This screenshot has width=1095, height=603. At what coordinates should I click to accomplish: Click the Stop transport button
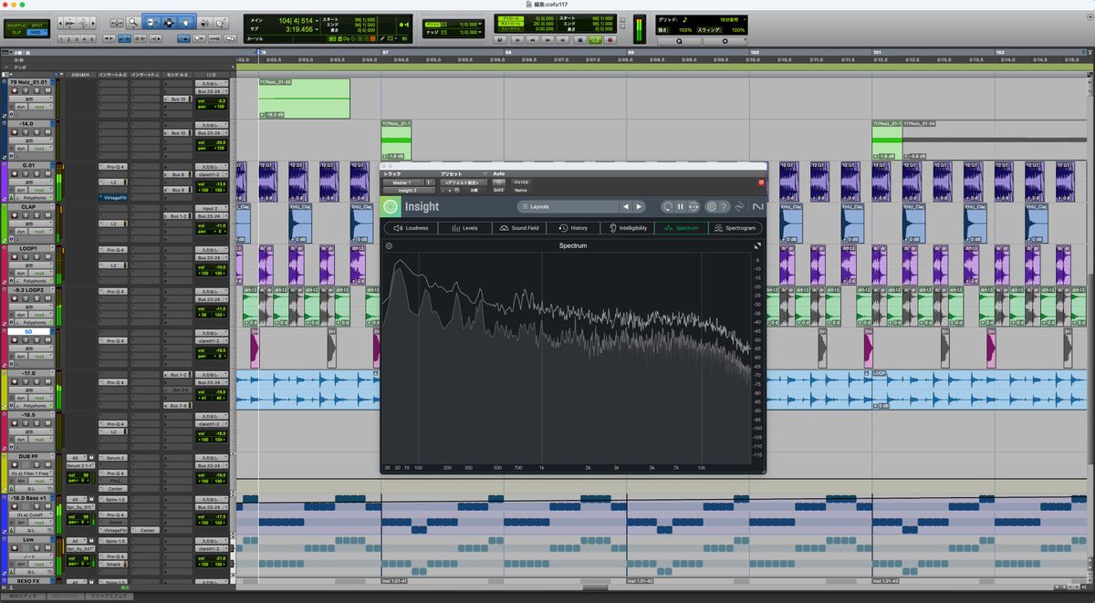(580, 40)
